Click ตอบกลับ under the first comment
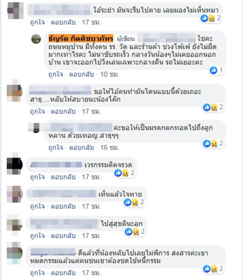 (x=63, y=22)
